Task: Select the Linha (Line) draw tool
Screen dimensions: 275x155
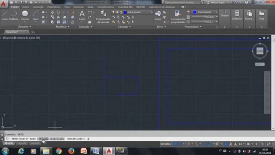Action: (4, 15)
